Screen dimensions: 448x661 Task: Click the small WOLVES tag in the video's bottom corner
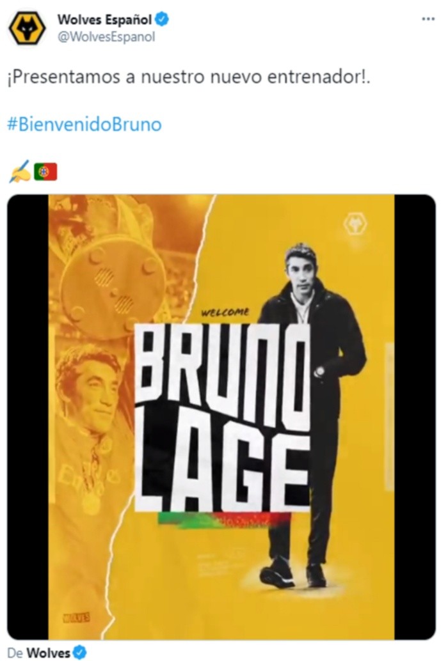77,618
